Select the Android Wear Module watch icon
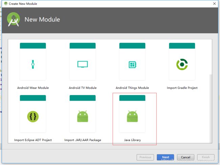The image size is (220, 165). click(33, 64)
